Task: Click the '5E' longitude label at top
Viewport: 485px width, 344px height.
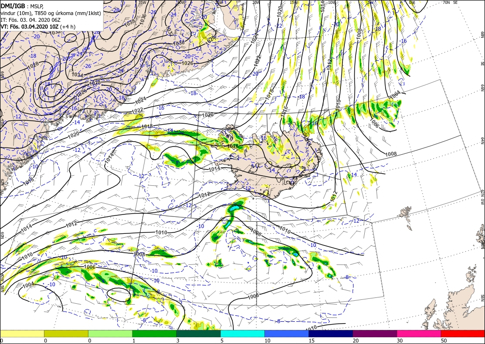Action: click(455, 2)
